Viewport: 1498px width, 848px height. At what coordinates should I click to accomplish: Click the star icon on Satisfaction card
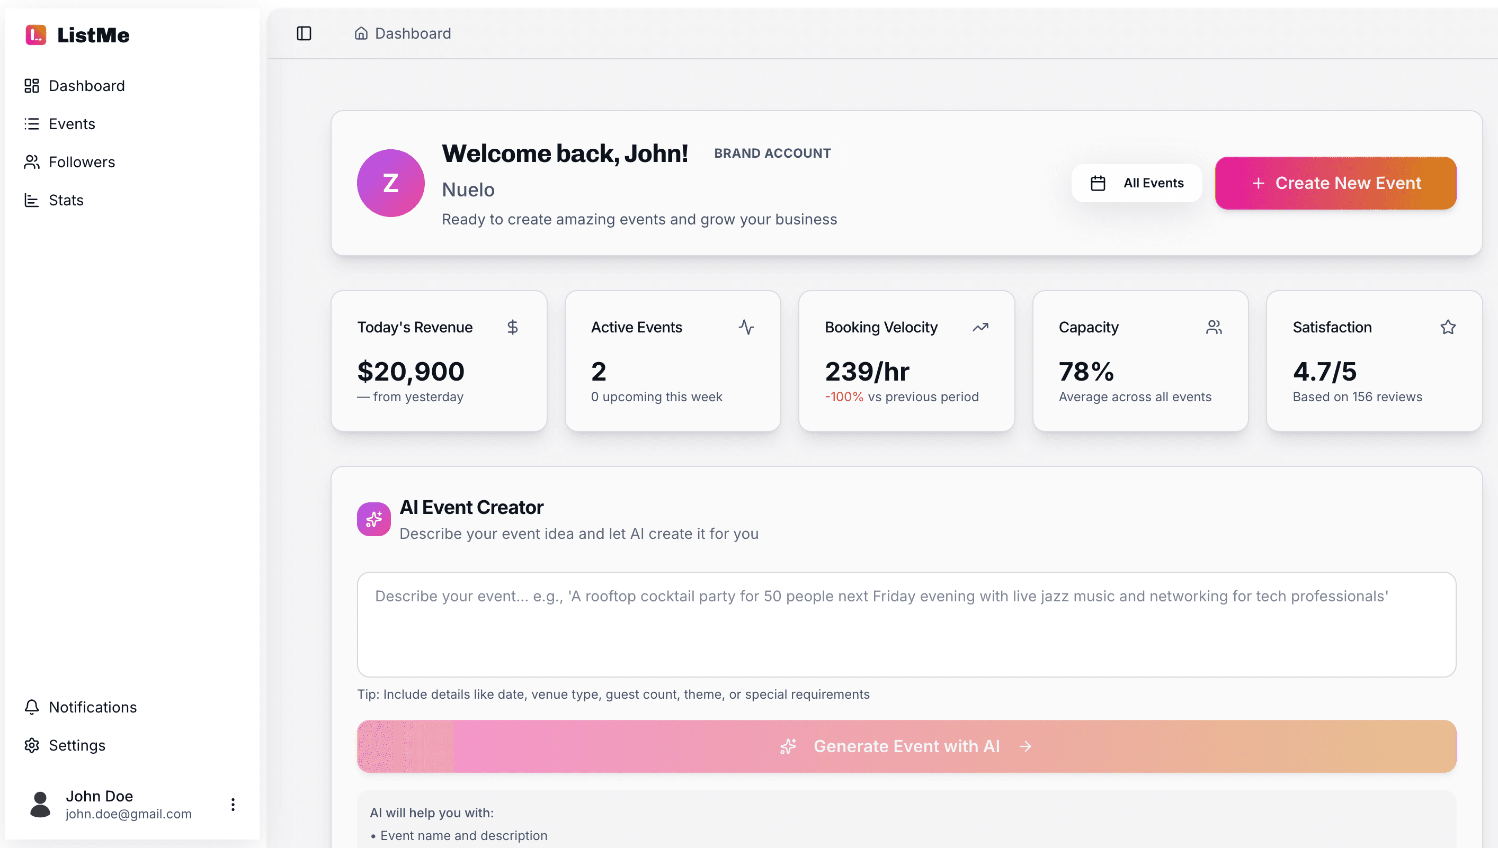pos(1449,327)
